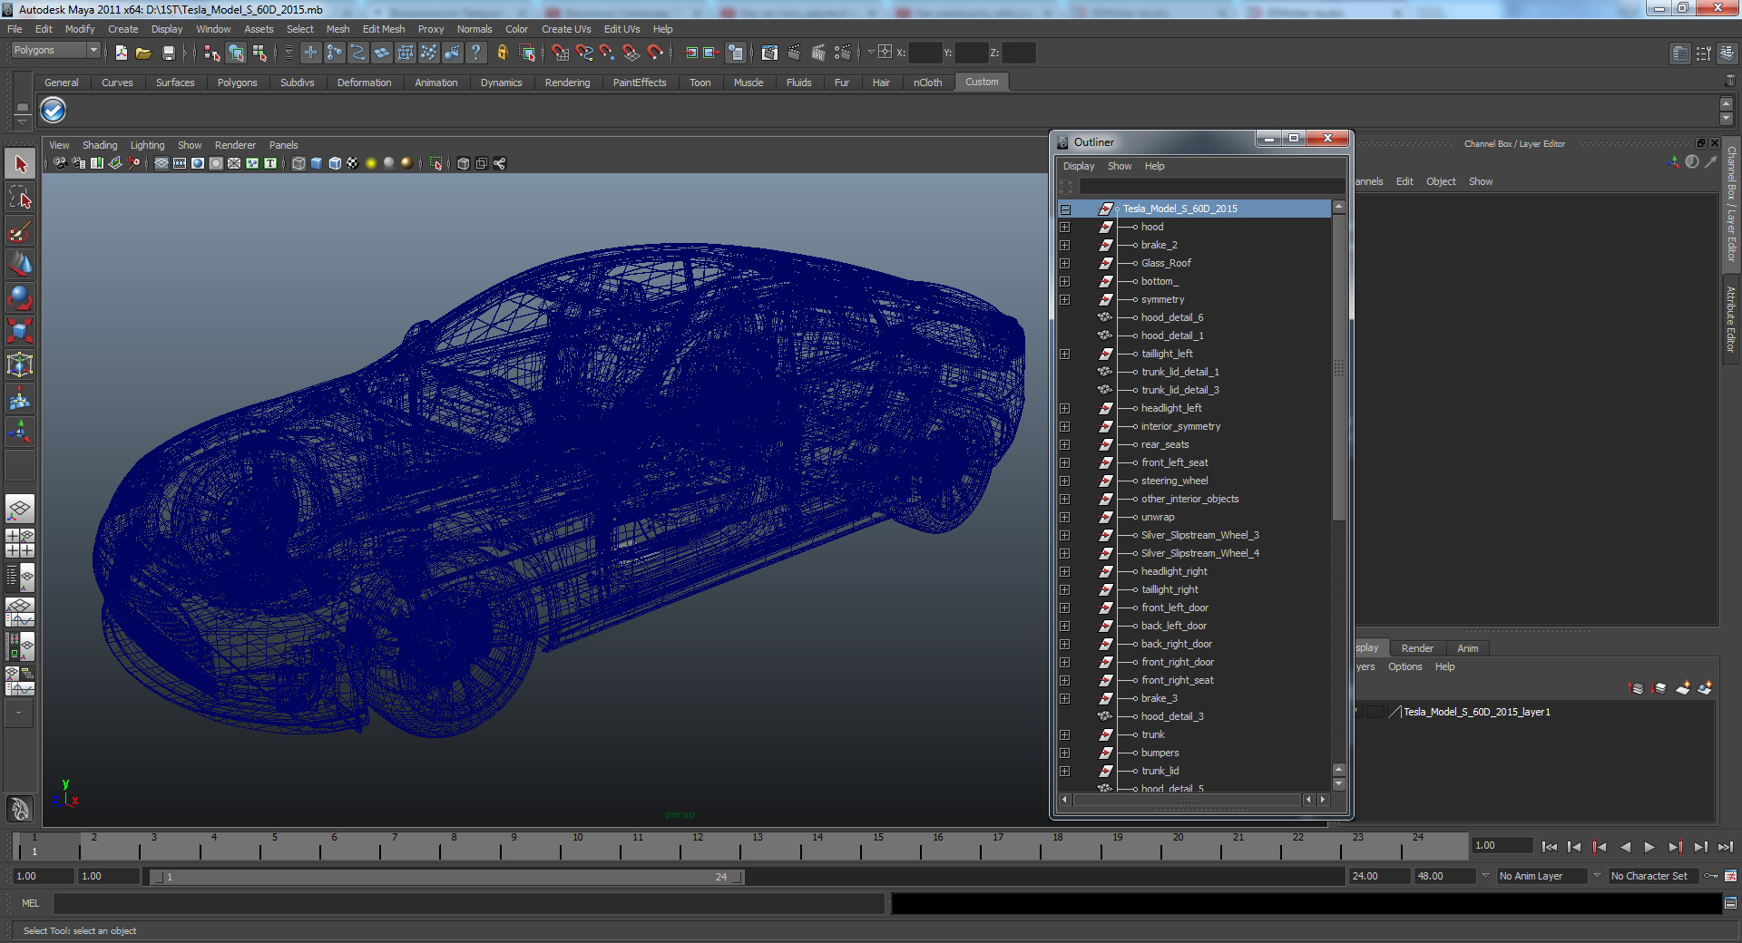This screenshot has width=1742, height=943.
Task: Pick the Rotate tool sphere icon
Action: pos(20,297)
